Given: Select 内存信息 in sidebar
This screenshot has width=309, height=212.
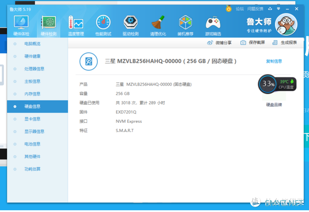Looking at the screenshot, I should (x=37, y=94).
